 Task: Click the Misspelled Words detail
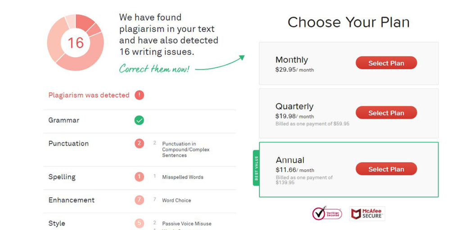coord(183,177)
